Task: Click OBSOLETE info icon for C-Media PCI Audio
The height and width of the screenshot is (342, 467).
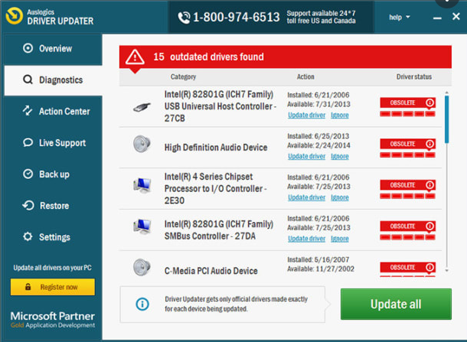Action: point(429,267)
